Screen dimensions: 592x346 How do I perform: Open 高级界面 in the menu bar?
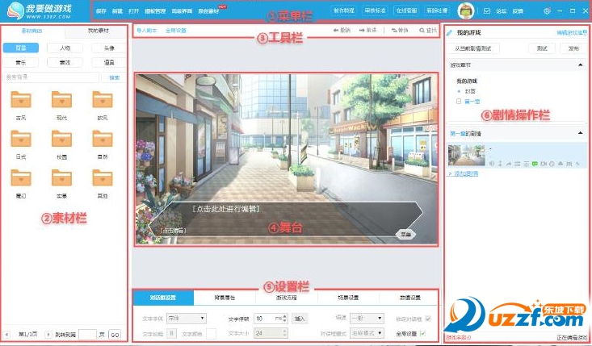[182, 11]
